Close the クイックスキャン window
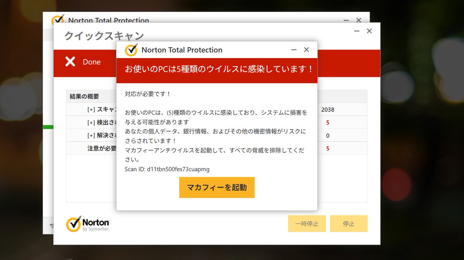 coord(369,31)
